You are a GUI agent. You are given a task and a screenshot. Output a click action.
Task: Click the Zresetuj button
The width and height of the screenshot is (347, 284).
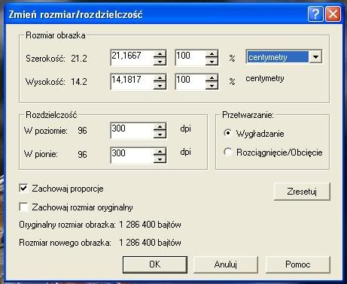point(302,192)
